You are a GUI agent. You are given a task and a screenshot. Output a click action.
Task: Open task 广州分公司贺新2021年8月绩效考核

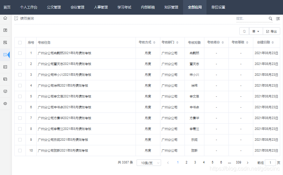tap(63, 151)
